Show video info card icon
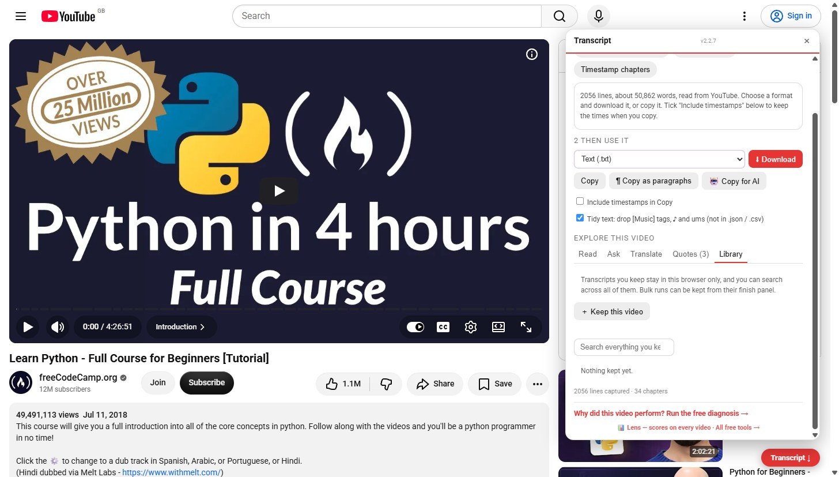 tap(532, 54)
